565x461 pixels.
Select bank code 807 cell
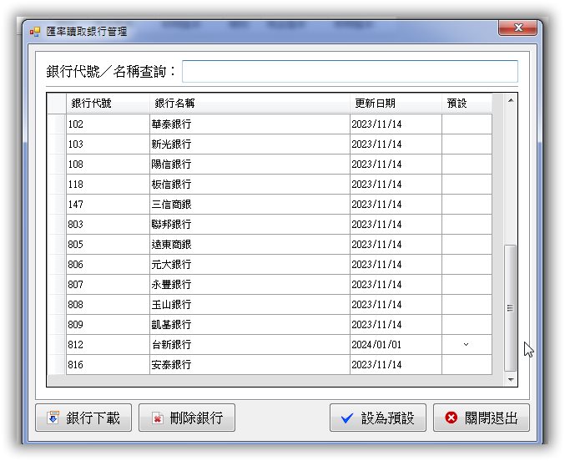click(x=108, y=285)
